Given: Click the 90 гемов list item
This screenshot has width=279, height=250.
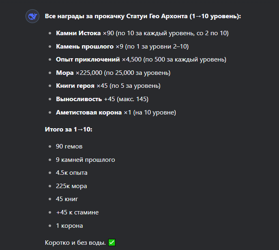Looking at the screenshot, I should (69, 146).
